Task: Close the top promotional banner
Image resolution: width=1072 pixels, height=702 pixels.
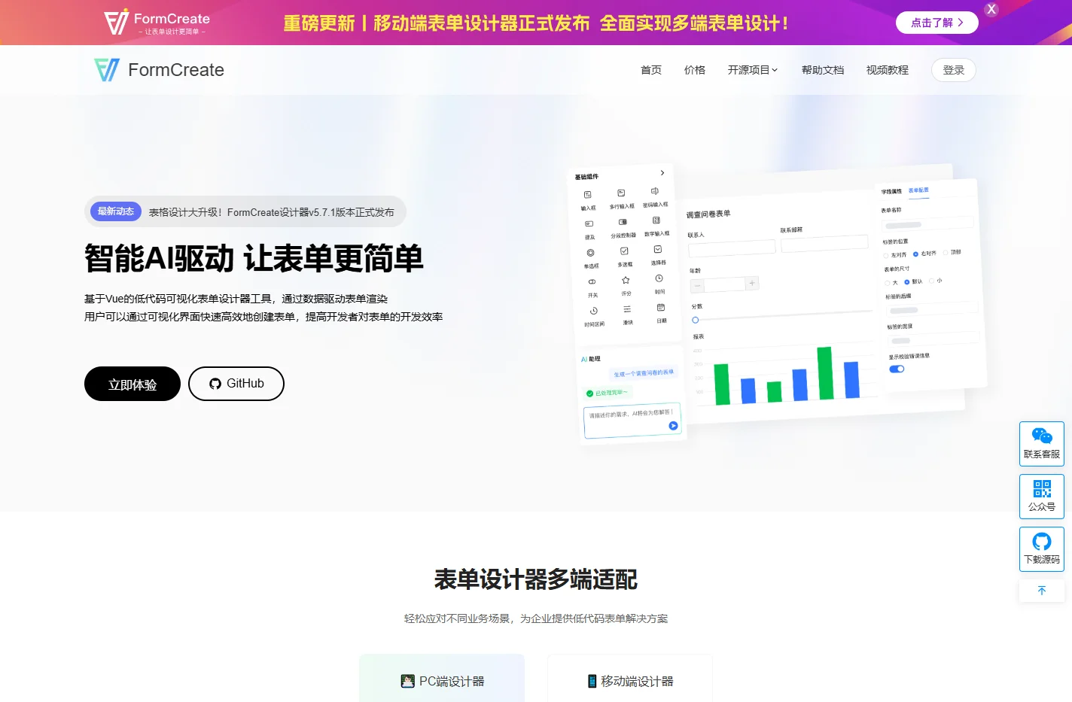Action: (x=991, y=10)
